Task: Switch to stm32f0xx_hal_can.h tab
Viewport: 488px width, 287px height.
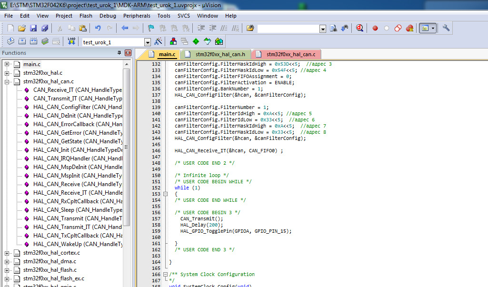Action: point(220,54)
